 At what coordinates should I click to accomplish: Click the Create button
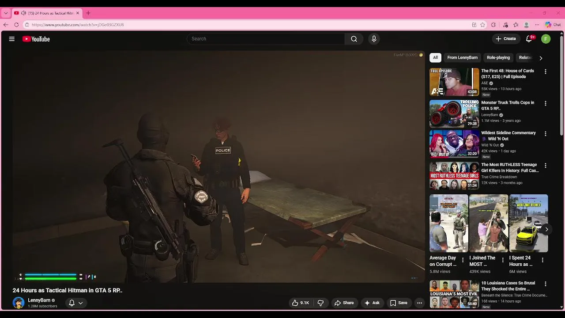(505, 39)
